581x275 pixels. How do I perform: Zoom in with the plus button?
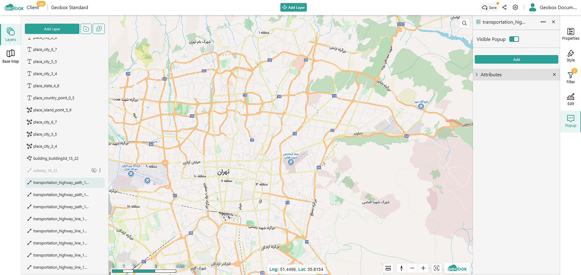pyautogui.click(x=423, y=268)
